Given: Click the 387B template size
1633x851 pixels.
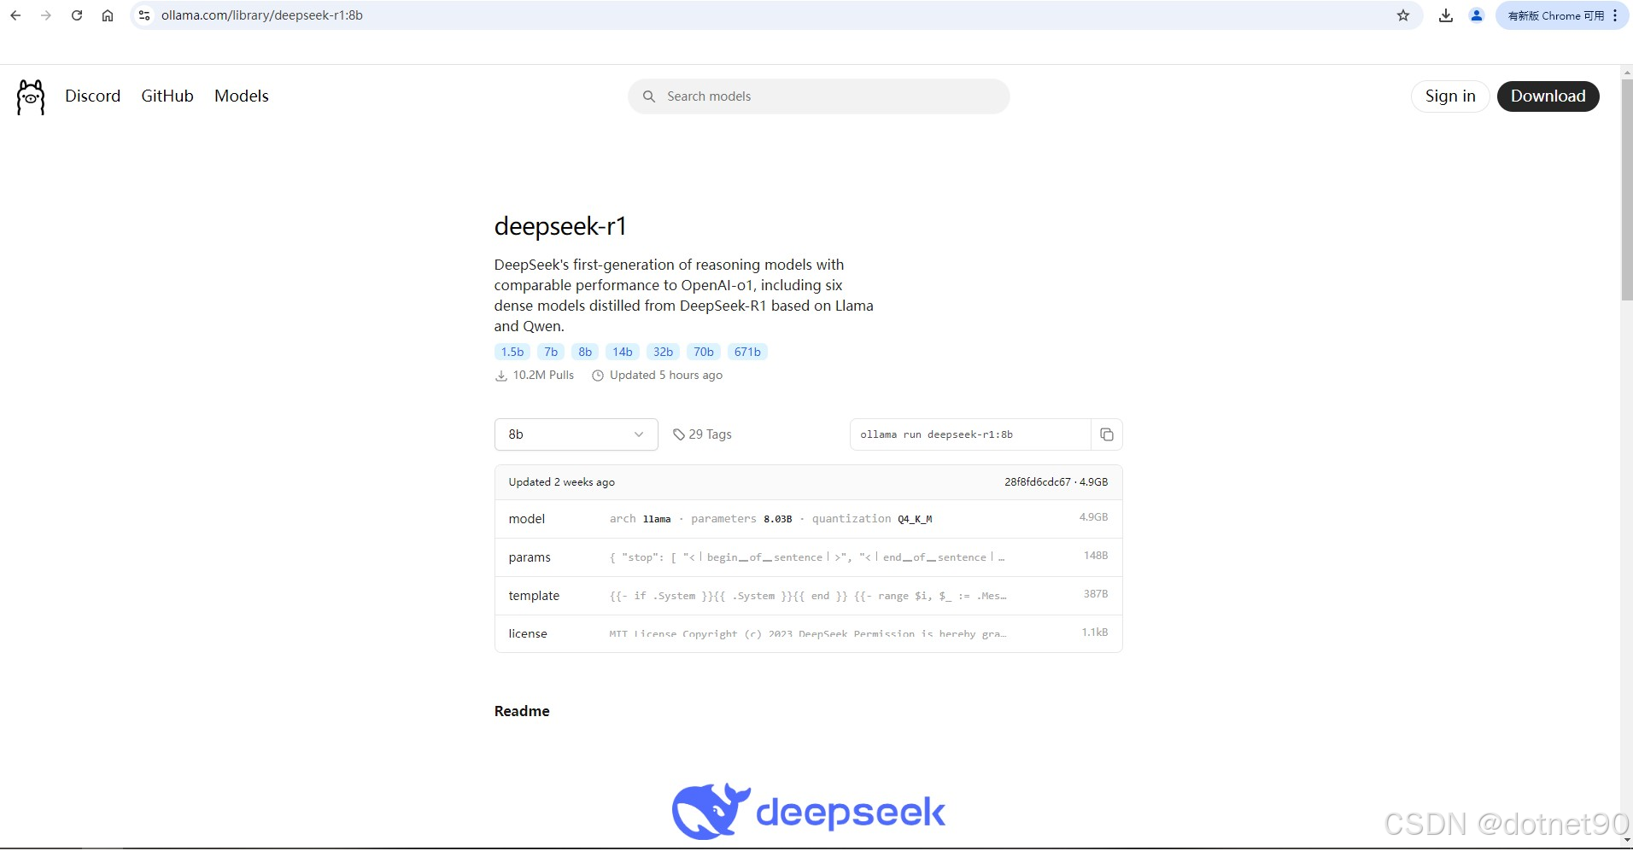Looking at the screenshot, I should click(x=1096, y=594).
